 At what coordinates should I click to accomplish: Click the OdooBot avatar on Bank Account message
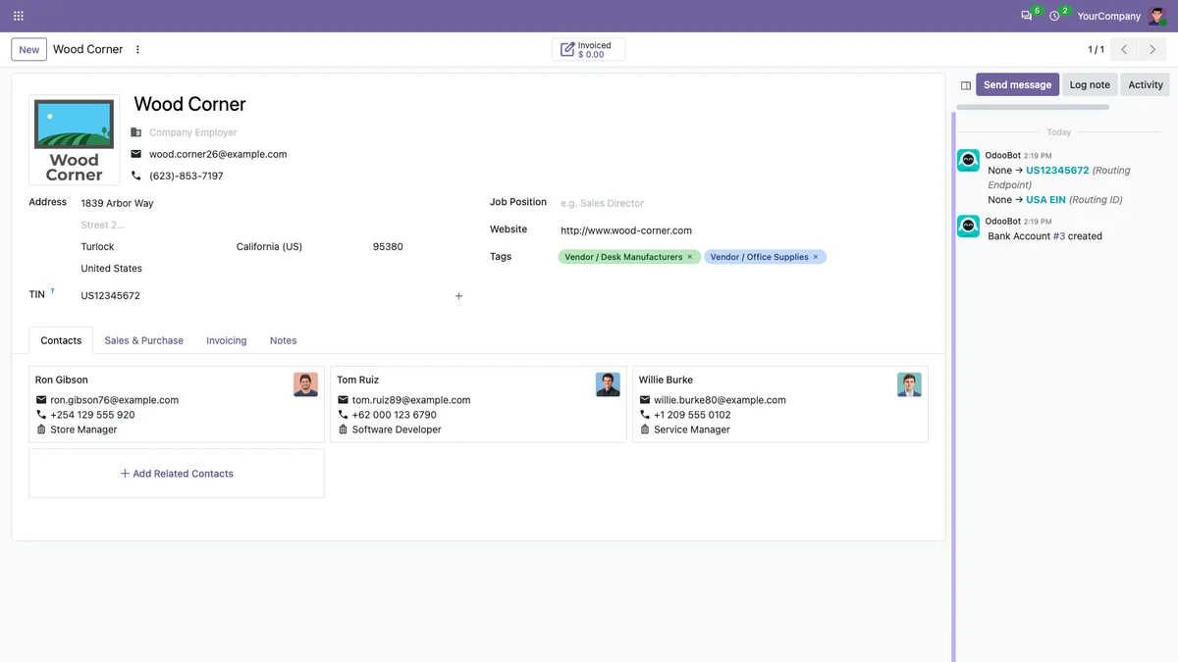click(x=969, y=226)
